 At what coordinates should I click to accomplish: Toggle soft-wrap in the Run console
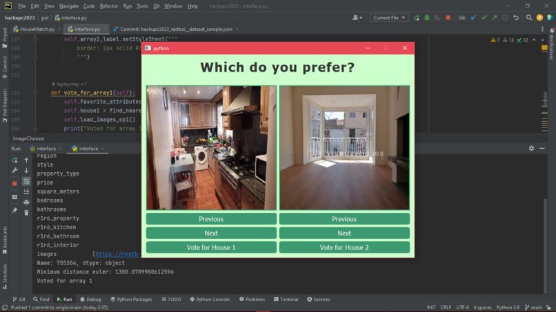(26, 181)
